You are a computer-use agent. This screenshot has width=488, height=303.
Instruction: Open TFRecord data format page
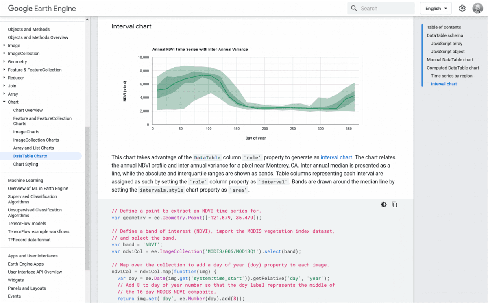click(30, 240)
